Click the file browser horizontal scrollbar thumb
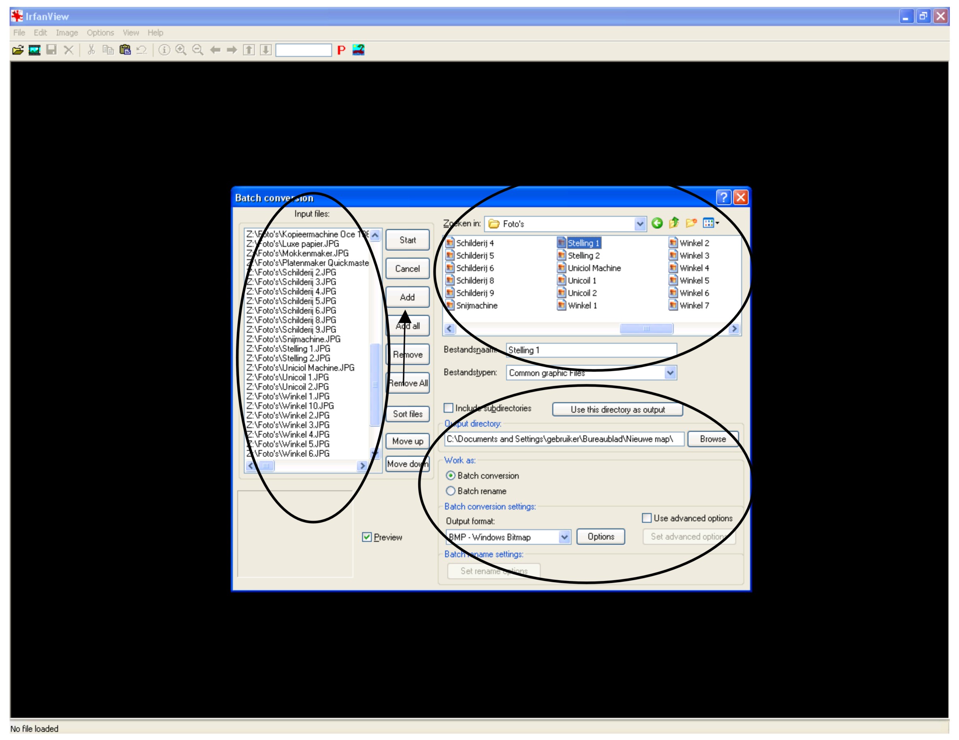Image resolution: width=959 pixels, height=740 pixels. click(646, 329)
